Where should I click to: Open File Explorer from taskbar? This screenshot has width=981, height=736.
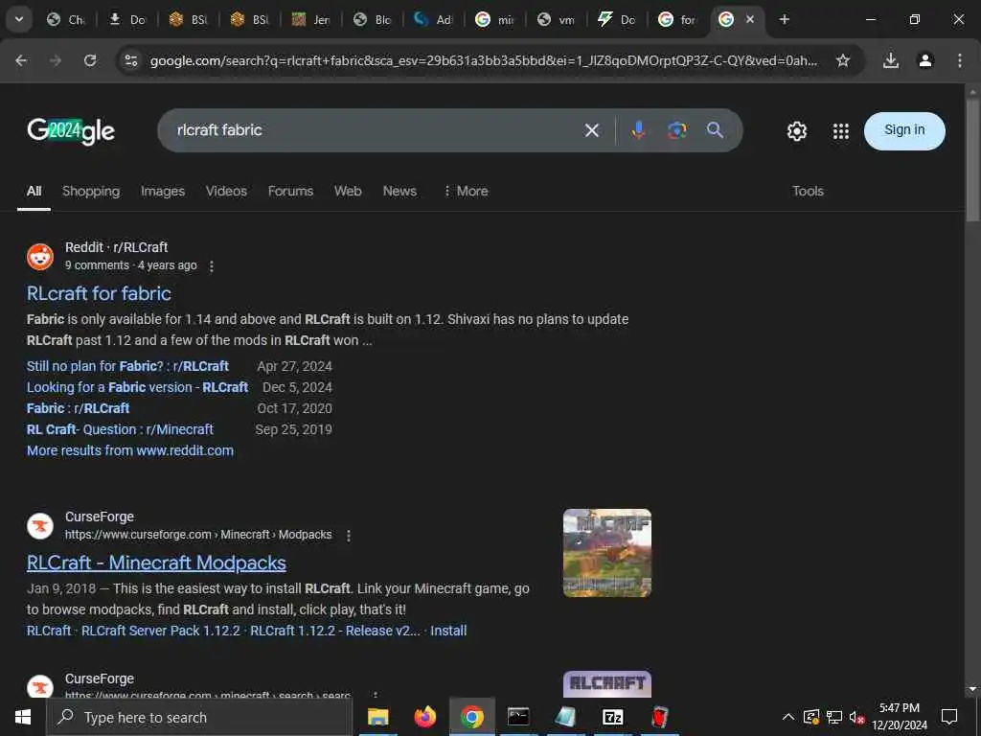coord(377,717)
